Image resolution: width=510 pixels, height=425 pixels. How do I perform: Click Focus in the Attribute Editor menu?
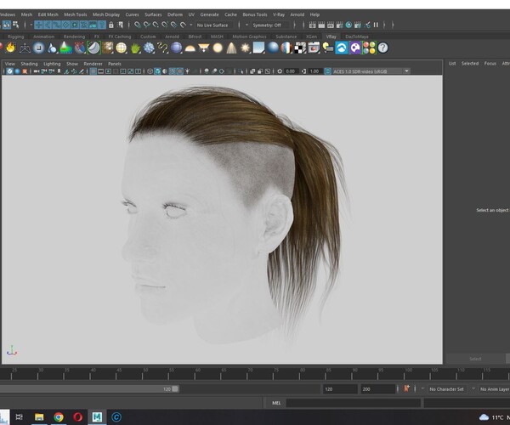tap(490, 64)
